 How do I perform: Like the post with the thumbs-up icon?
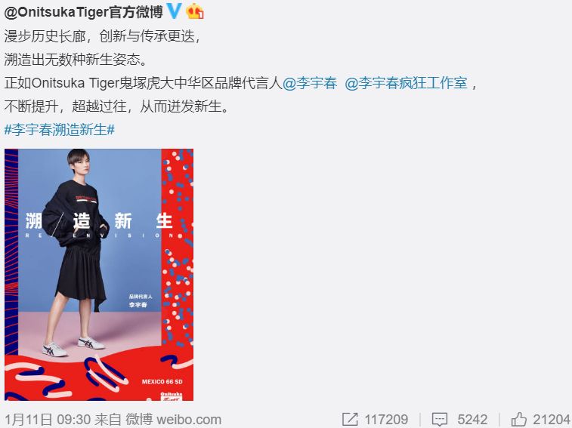[519, 419]
